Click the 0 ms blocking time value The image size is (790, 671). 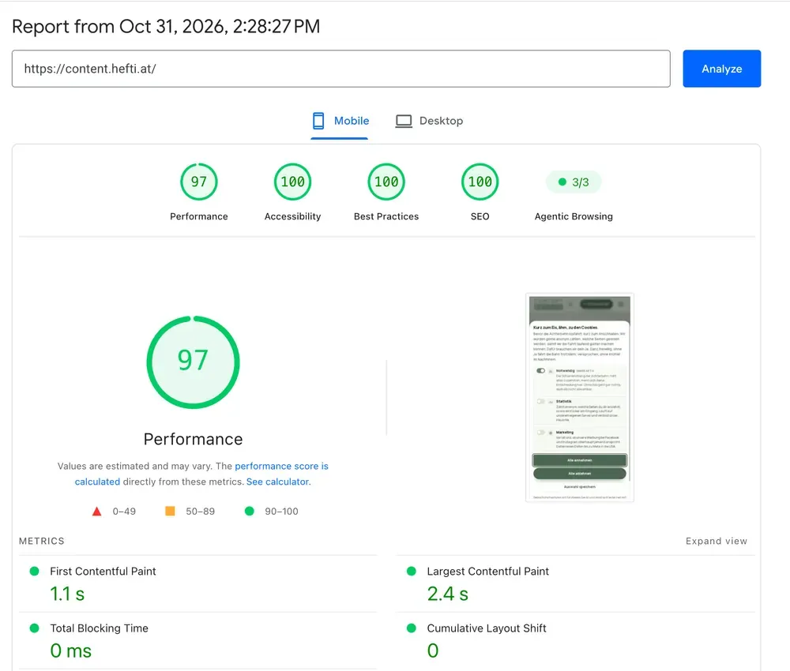coord(70,650)
